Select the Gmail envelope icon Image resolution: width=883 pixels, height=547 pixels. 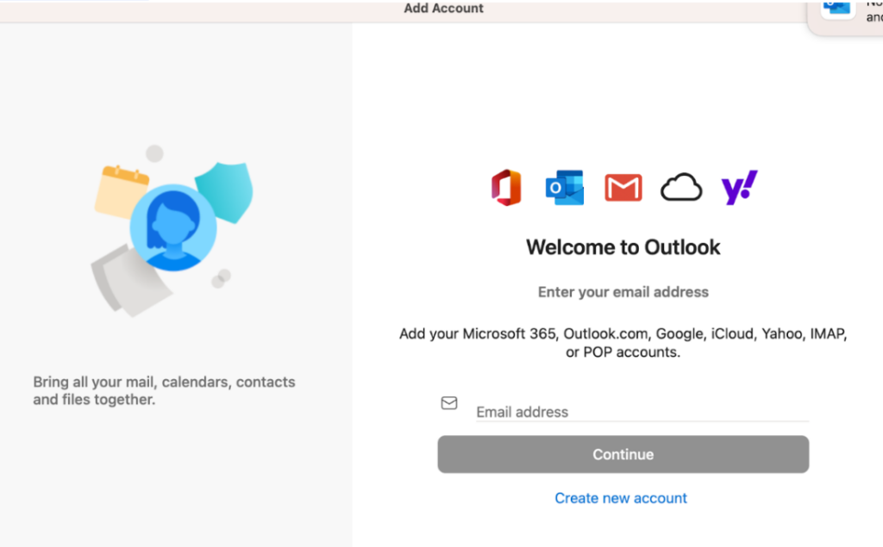tap(623, 187)
